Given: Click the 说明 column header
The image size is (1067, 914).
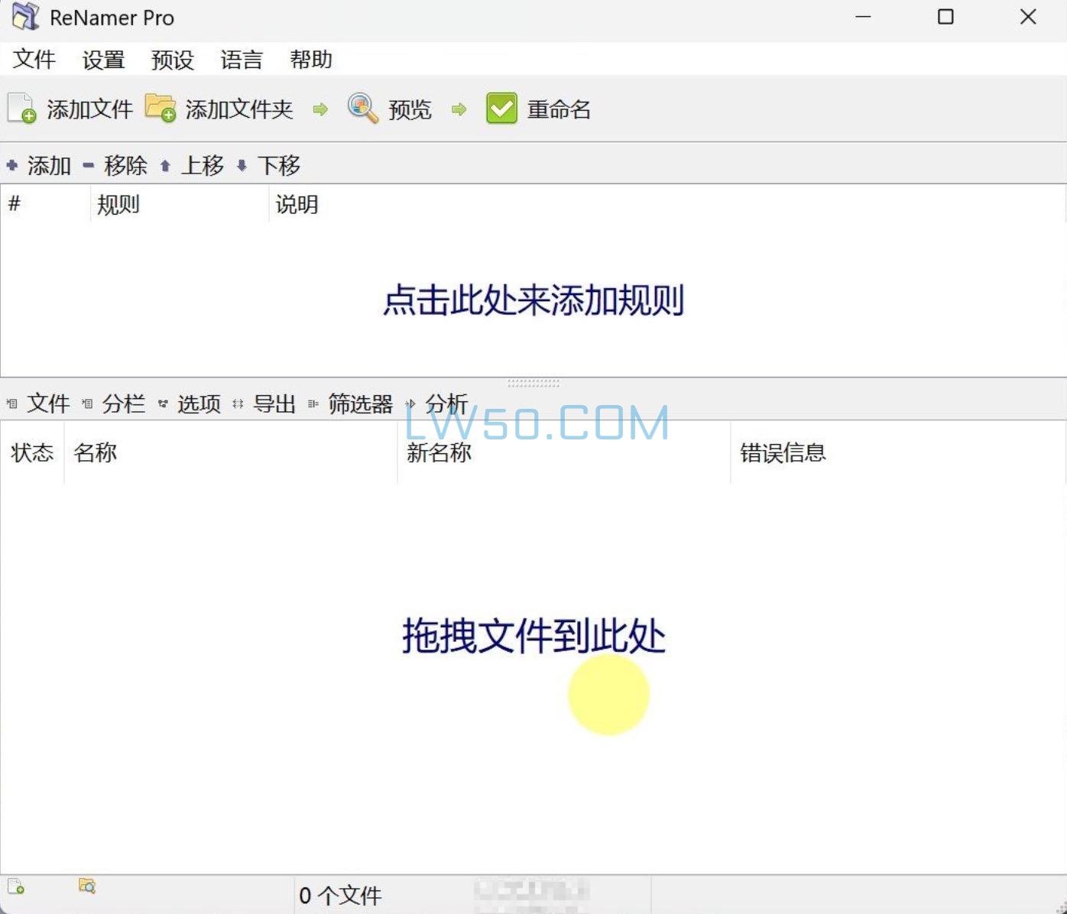Looking at the screenshot, I should pos(666,204).
